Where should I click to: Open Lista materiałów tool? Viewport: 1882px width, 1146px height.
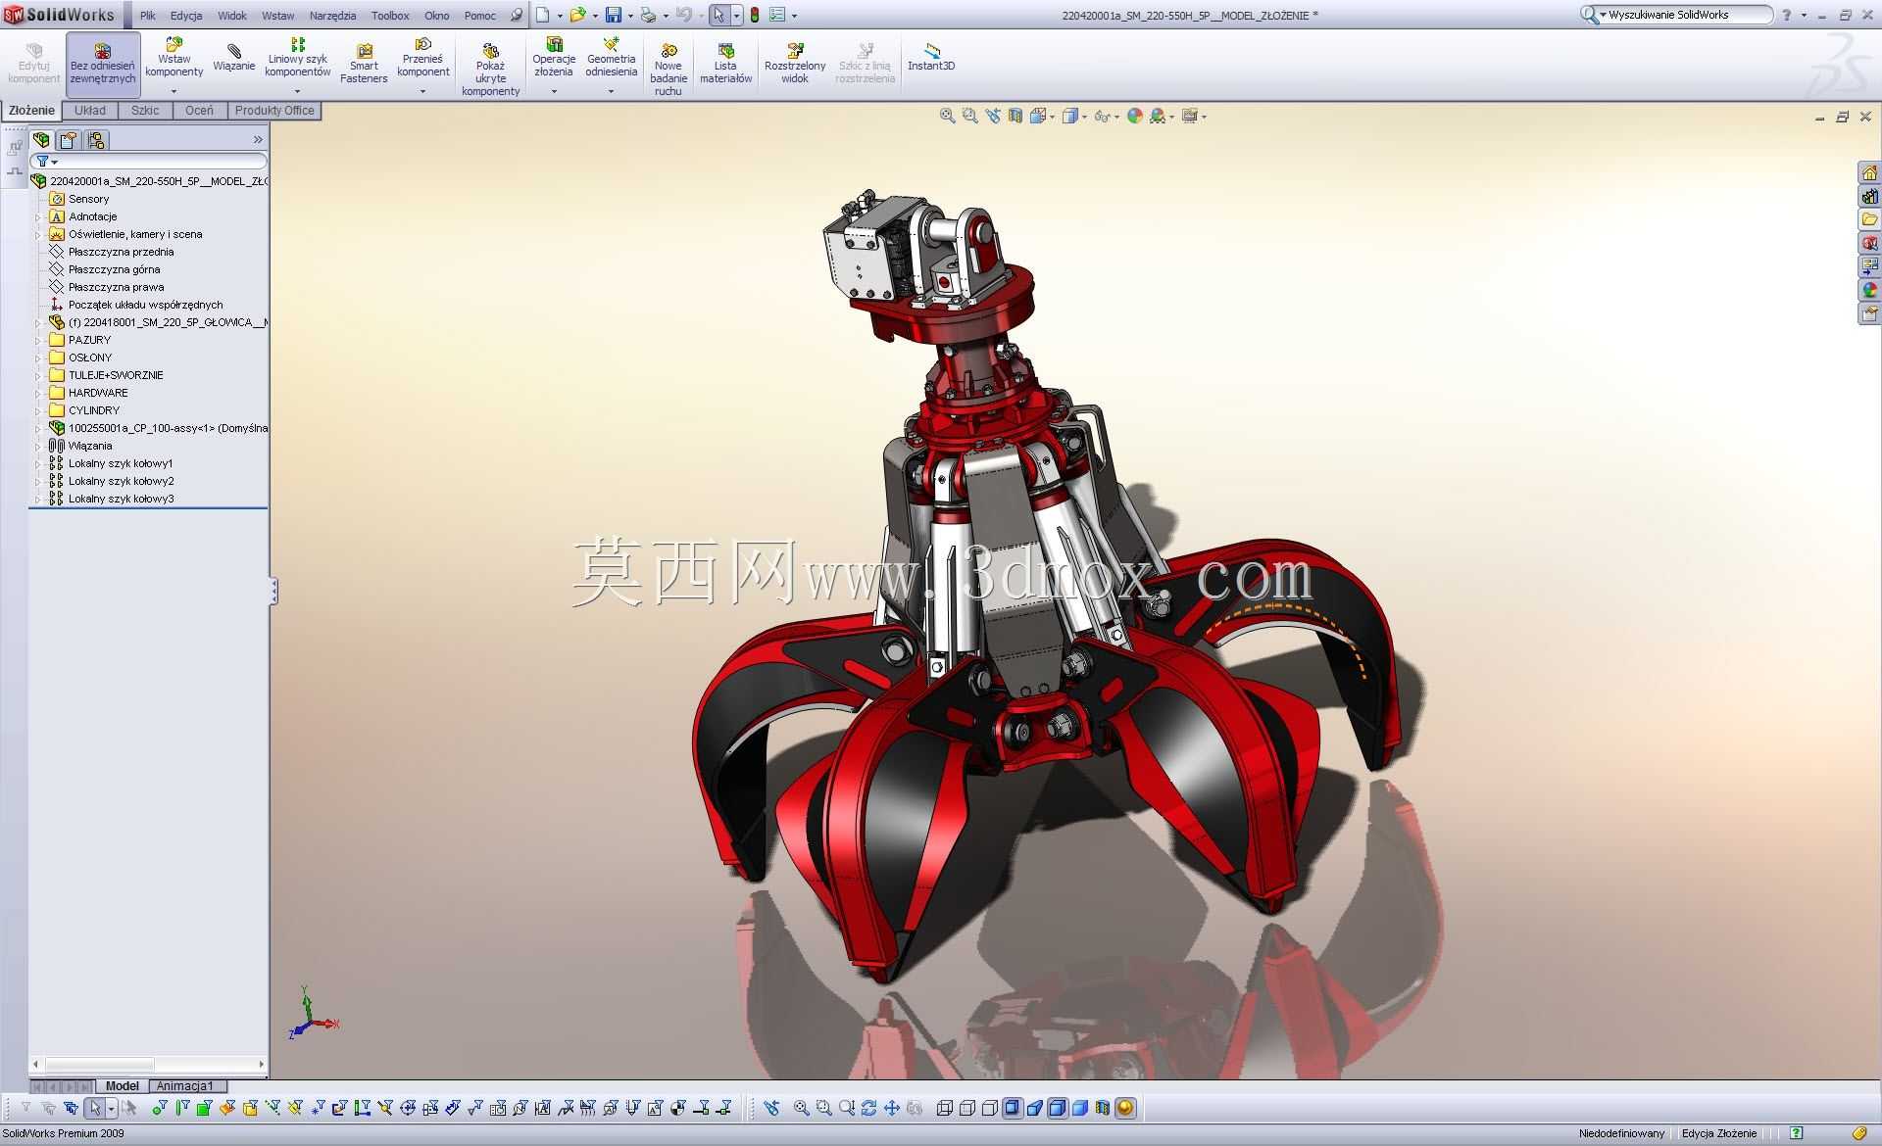[x=725, y=64]
